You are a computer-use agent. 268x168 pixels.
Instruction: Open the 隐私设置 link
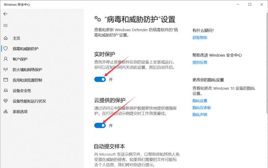[x=200, y=101]
